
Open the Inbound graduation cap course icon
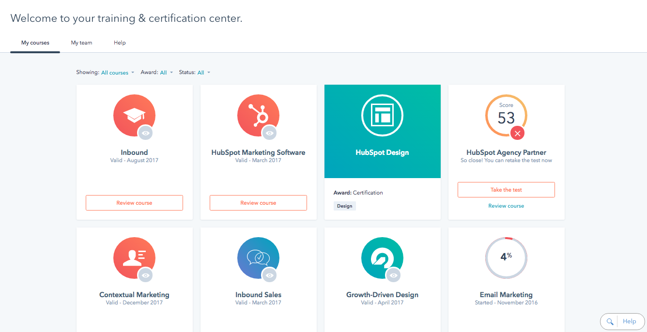point(134,115)
